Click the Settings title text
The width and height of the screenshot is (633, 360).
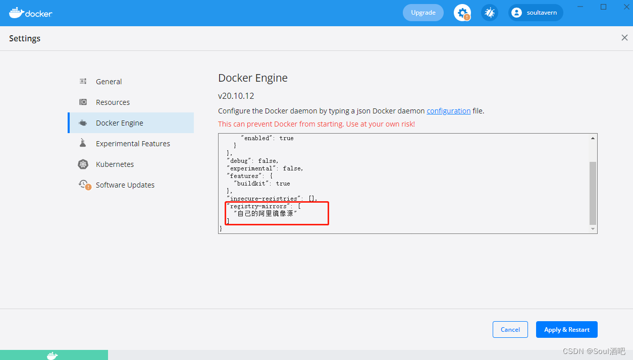click(x=25, y=38)
